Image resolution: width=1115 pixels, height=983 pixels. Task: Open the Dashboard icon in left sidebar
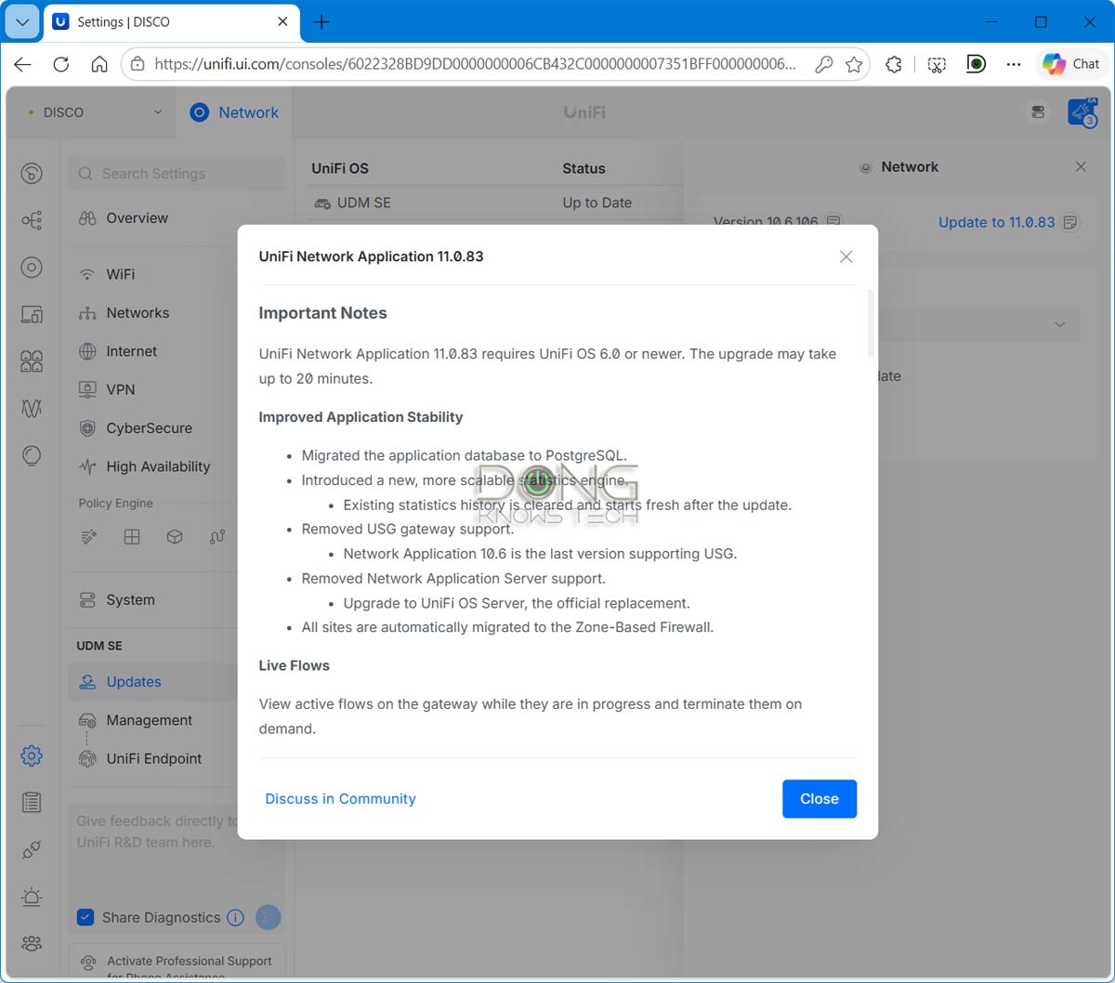point(32,174)
